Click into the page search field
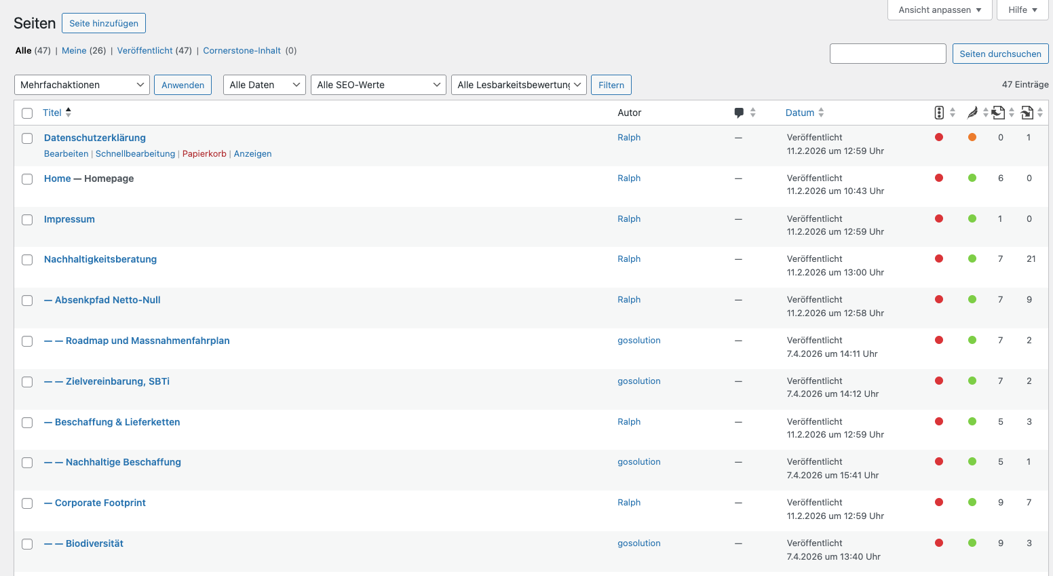The height and width of the screenshot is (576, 1053). (888, 54)
